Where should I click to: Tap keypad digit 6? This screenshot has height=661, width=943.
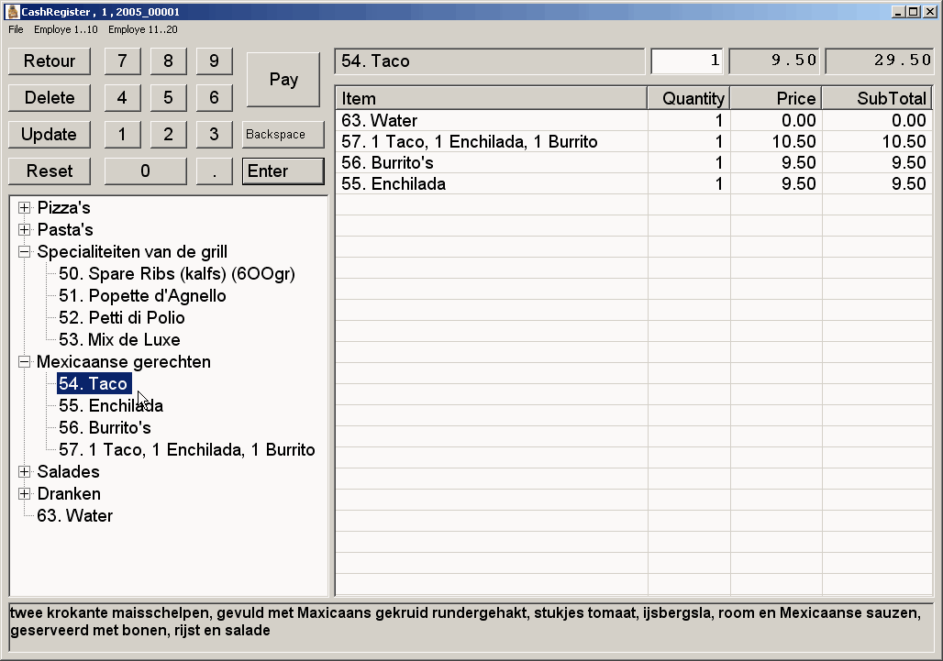click(x=214, y=98)
